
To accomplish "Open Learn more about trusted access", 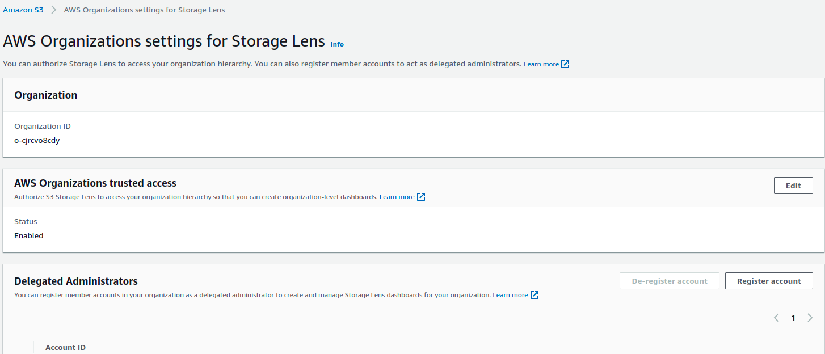I will tap(397, 197).
